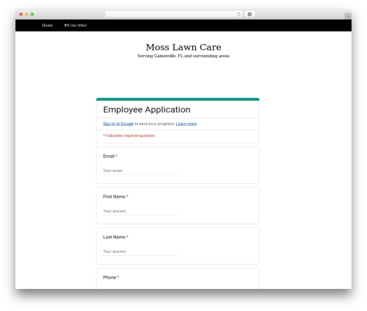Focus the 'Your email' input field
Image resolution: width=367 pixels, height=311 pixels.
coord(140,171)
